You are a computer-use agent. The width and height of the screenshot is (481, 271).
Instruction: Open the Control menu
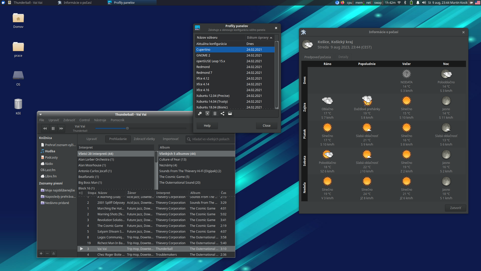coord(84,120)
